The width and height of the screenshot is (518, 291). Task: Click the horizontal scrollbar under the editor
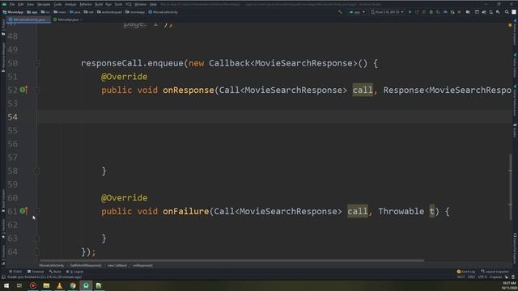231,260
